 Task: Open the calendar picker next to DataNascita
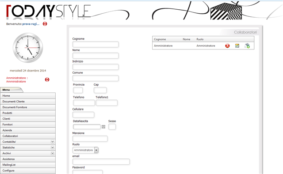[103, 127]
